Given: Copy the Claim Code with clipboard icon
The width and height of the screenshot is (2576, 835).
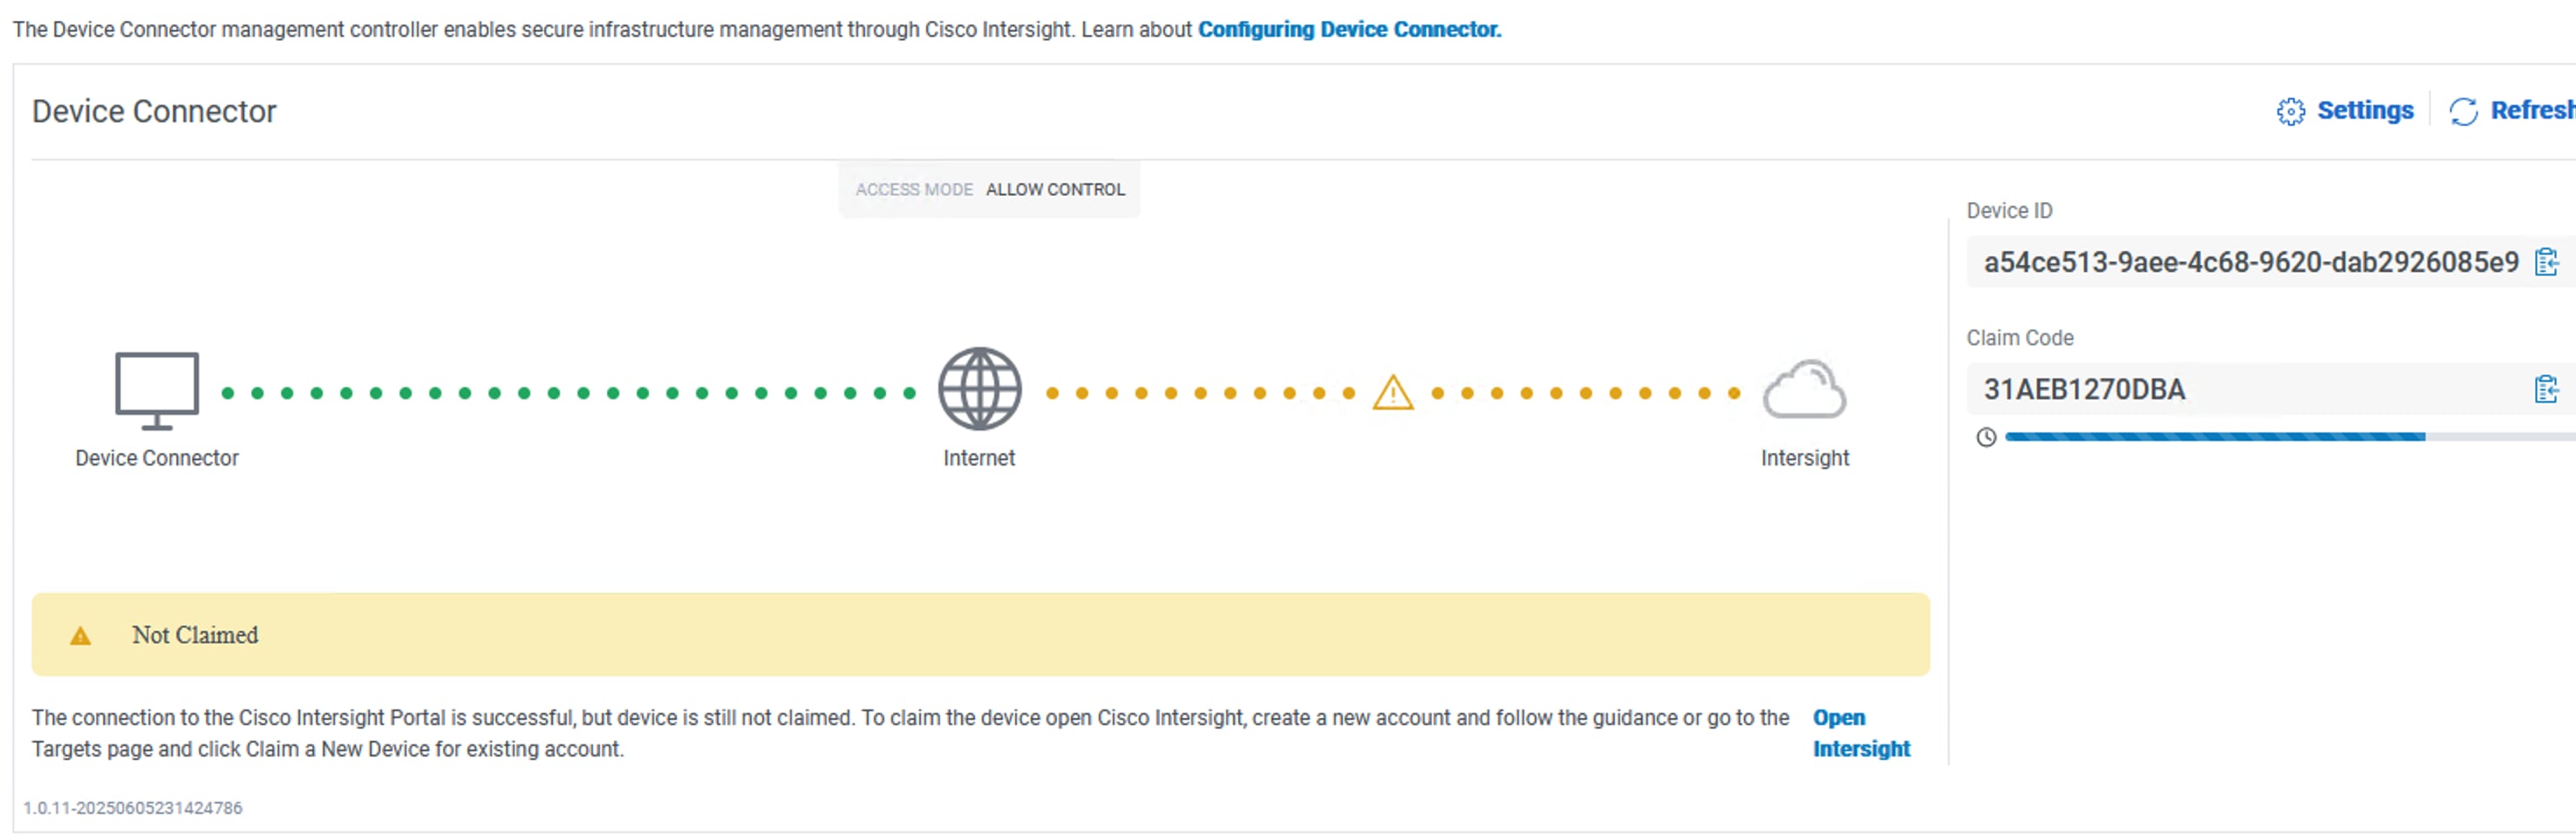Looking at the screenshot, I should coord(2546,389).
